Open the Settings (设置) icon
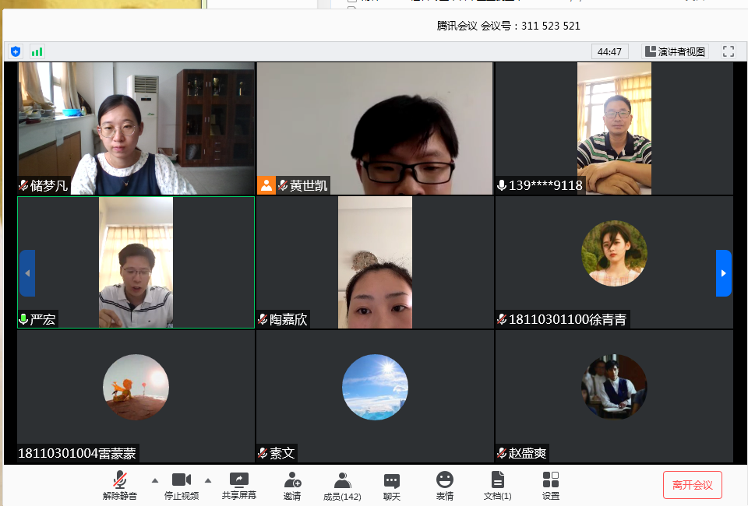Viewport: 748px width, 506px height. click(551, 485)
